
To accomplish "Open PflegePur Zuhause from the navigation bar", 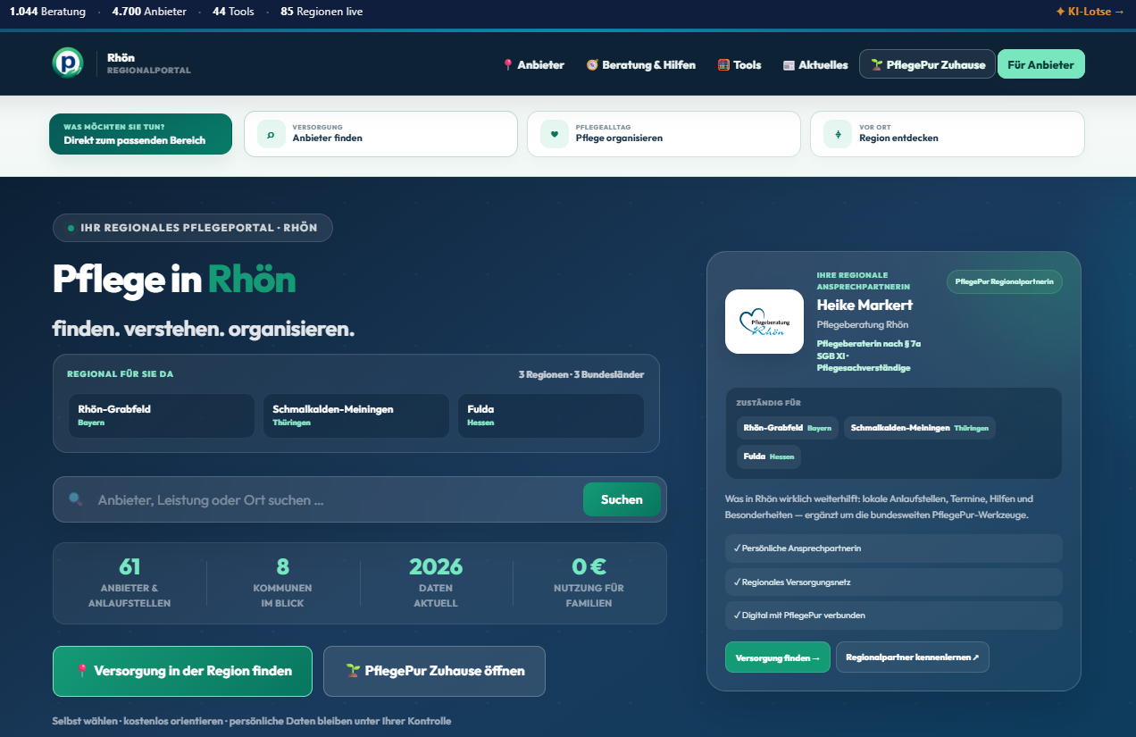I will (x=927, y=64).
